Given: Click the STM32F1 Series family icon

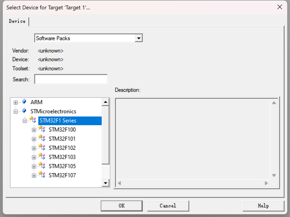Looking at the screenshot, I should [33, 120].
